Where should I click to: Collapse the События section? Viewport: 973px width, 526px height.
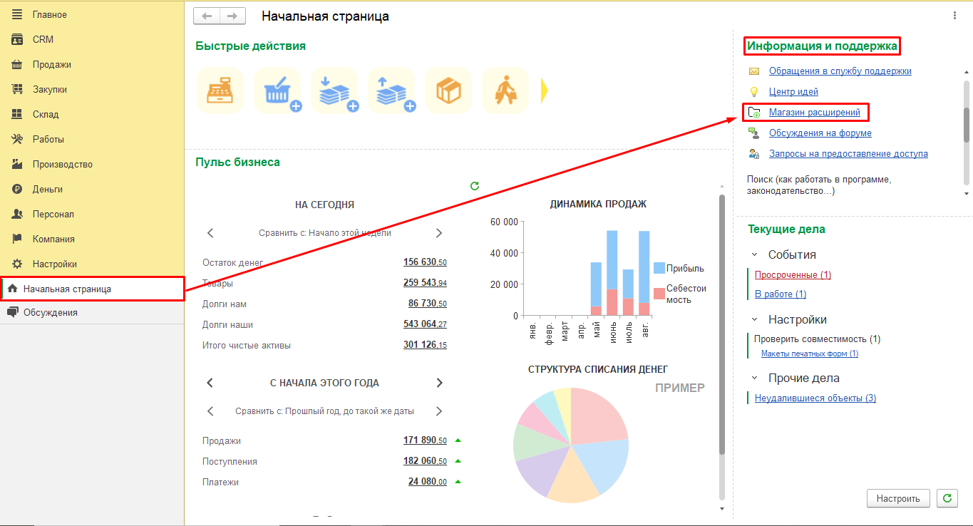point(755,254)
